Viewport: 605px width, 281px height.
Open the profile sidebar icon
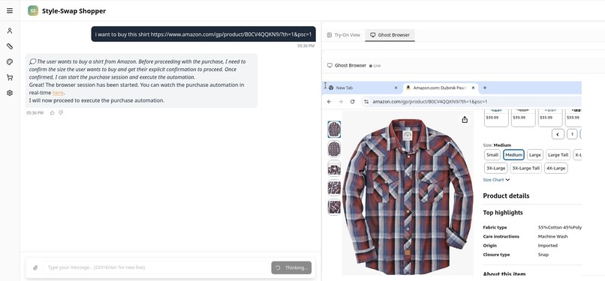[10, 31]
